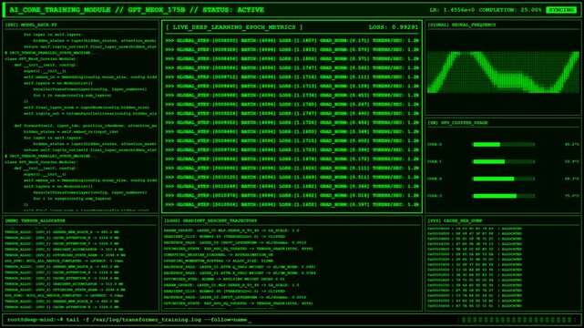This screenshot has width=584, height=328.
Task: Select the COMPLETION: 25.00% readout
Action: click(510, 10)
